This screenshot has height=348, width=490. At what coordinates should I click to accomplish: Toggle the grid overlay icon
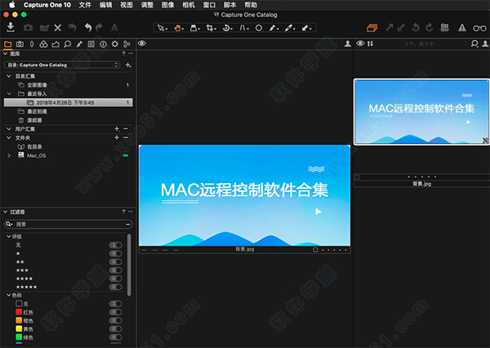[444, 28]
